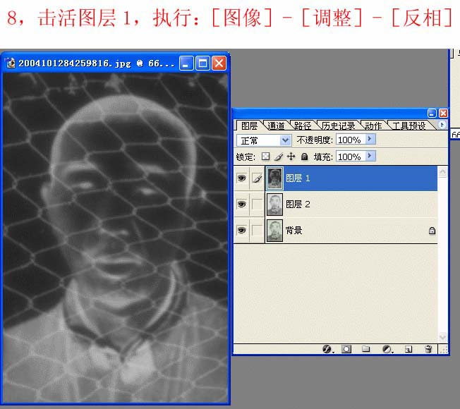Open the 正常 blend mode dropdown
This screenshot has height=409, width=460.
(286, 140)
